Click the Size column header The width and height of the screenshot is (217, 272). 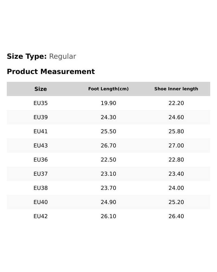coord(40,89)
